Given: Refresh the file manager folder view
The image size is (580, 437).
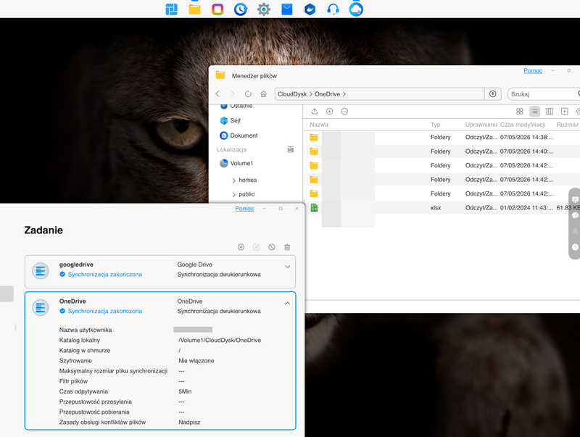Looking at the screenshot, I should (248, 94).
